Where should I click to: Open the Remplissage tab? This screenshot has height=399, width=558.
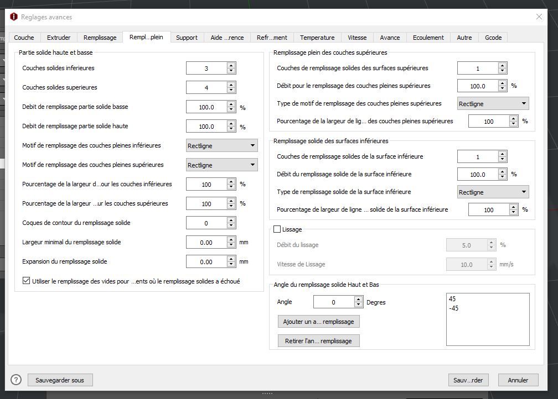[100, 38]
